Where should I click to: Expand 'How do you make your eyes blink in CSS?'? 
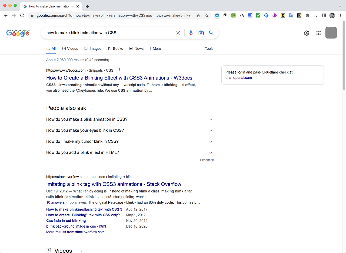(x=130, y=130)
